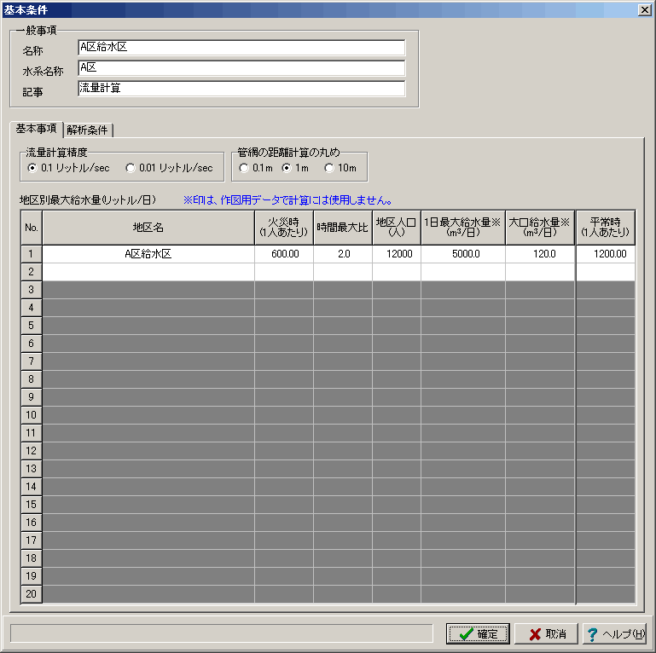Viewport: 656px width, 653px height.
Task: Select the 120.0 large-user supply cell
Action: click(x=540, y=254)
